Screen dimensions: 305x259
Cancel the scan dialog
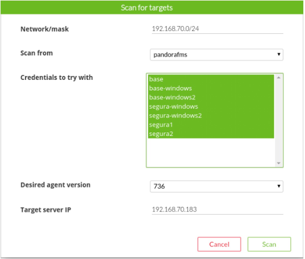tap(219, 244)
